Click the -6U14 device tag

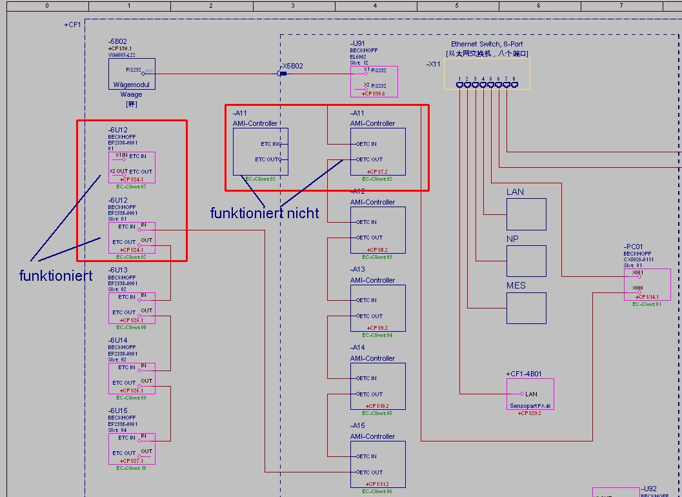pos(118,340)
